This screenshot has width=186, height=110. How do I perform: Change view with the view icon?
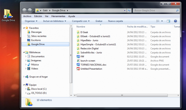click(158, 21)
